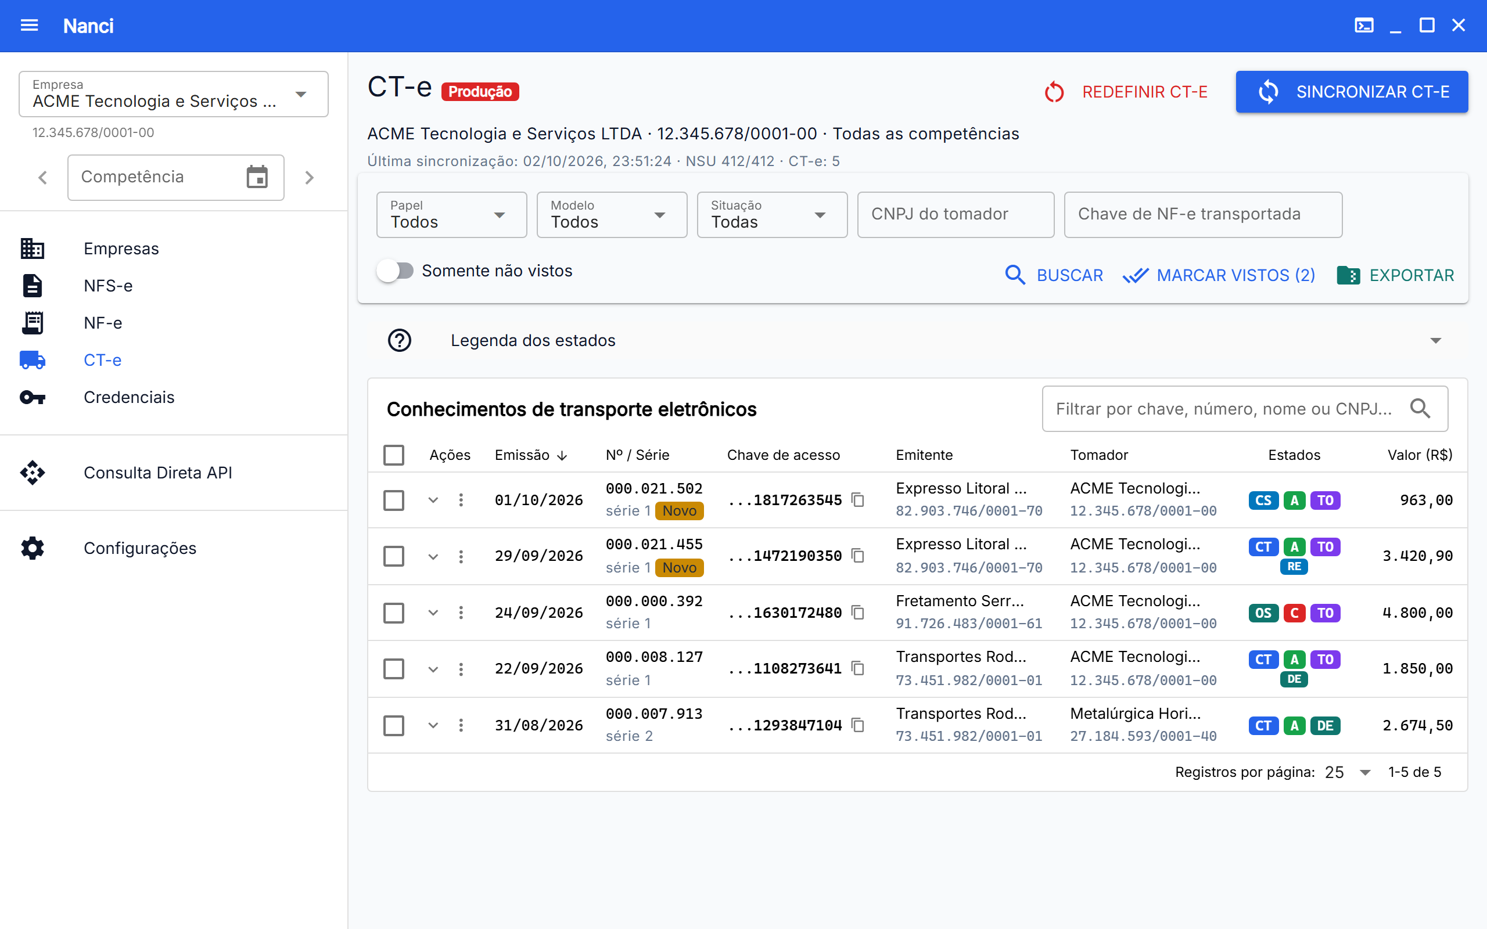The image size is (1487, 929).
Task: Click the help icon beside Legenda dos estados
Action: click(x=400, y=340)
